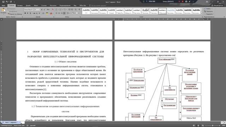
Task: Toggle strikethrough formatting
Action: tap(34, 13)
